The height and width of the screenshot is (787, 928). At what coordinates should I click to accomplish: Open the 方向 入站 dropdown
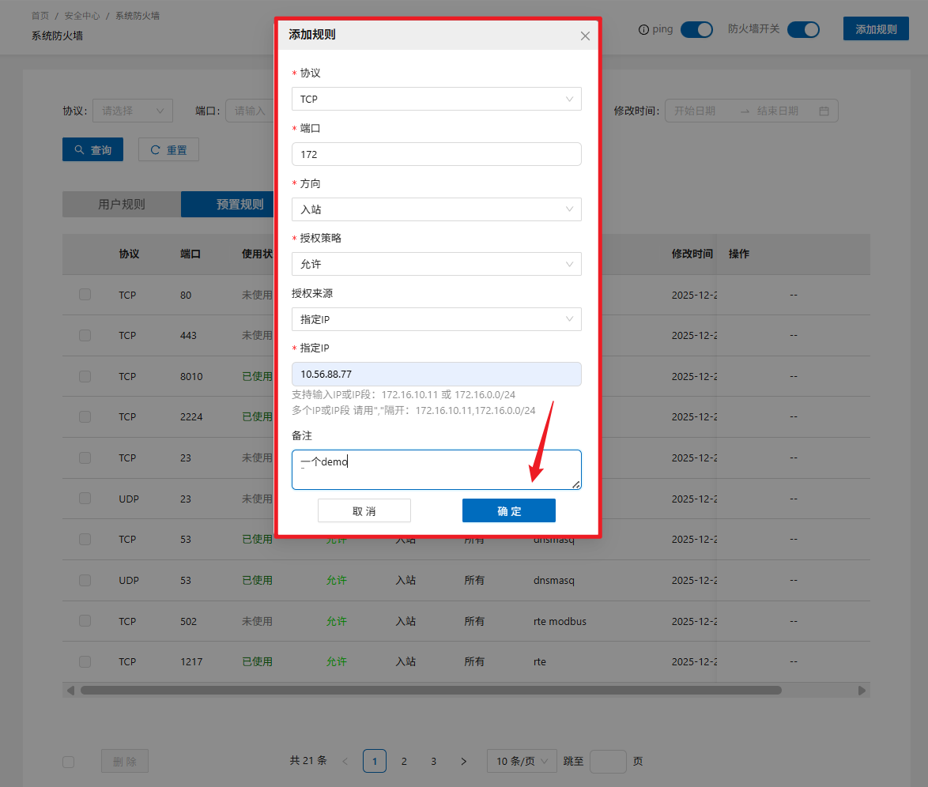click(x=436, y=209)
